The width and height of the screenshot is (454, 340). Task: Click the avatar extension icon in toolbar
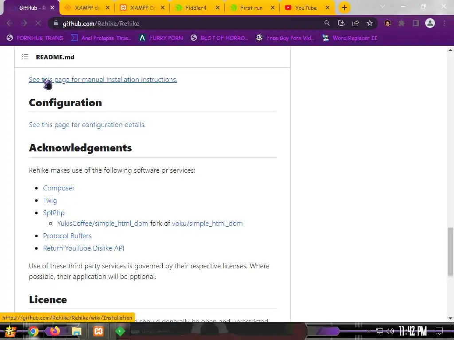click(x=387, y=23)
